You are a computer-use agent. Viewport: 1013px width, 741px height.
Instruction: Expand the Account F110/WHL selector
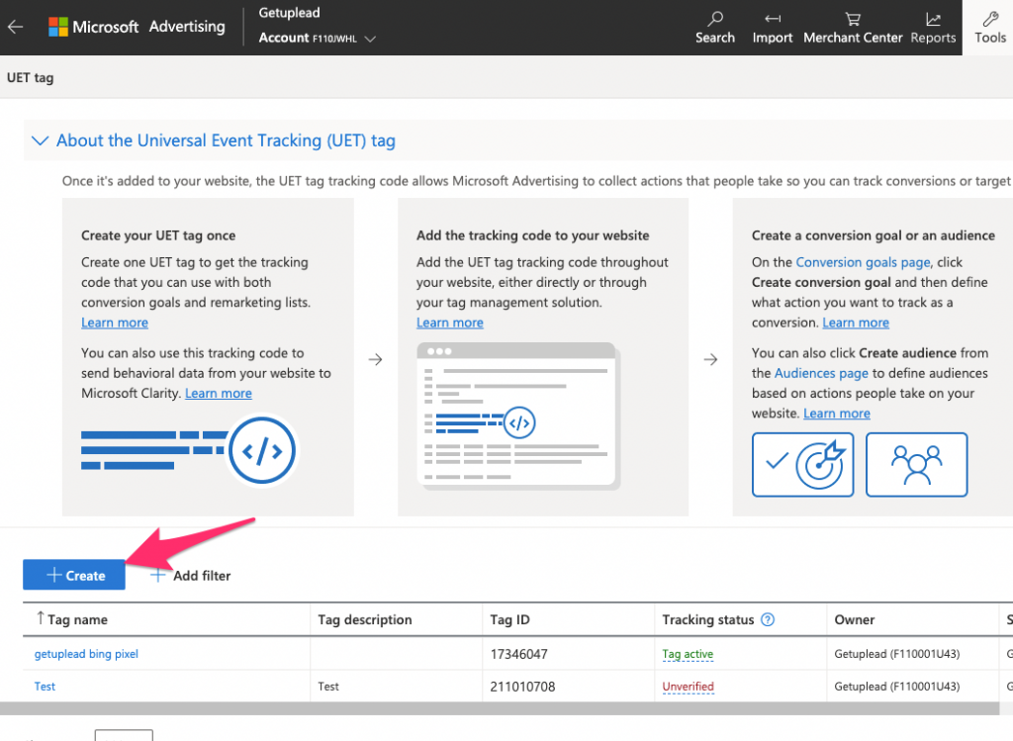(317, 39)
